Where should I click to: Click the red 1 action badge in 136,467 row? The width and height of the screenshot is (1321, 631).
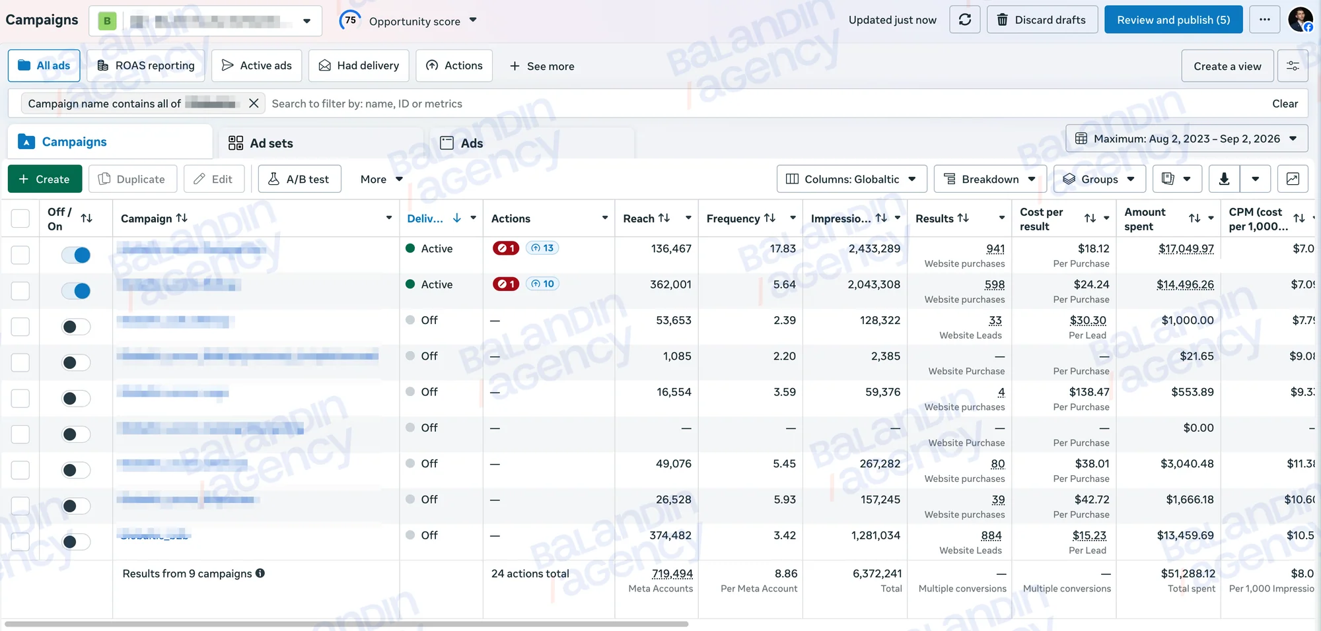coord(506,248)
